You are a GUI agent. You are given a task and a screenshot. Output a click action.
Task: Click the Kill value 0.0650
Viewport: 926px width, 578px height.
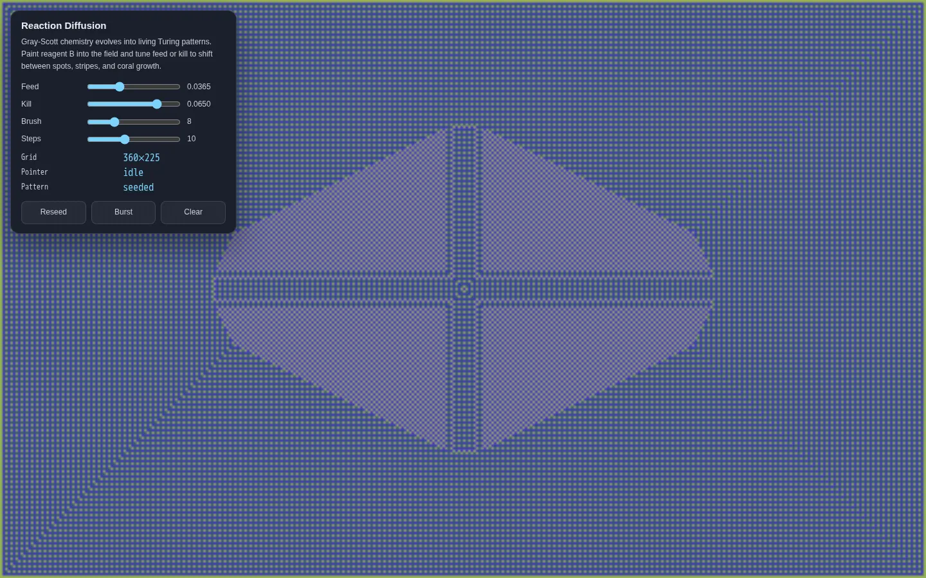[199, 104]
